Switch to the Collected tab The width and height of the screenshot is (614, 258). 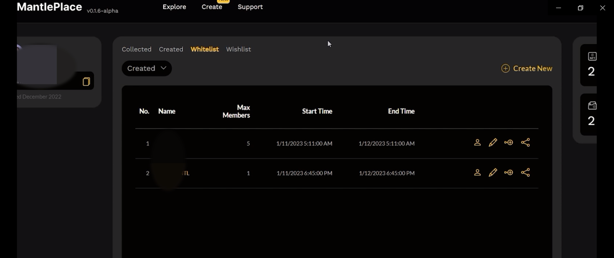point(137,49)
